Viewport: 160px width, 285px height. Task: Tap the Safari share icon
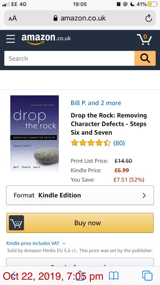[80, 275]
